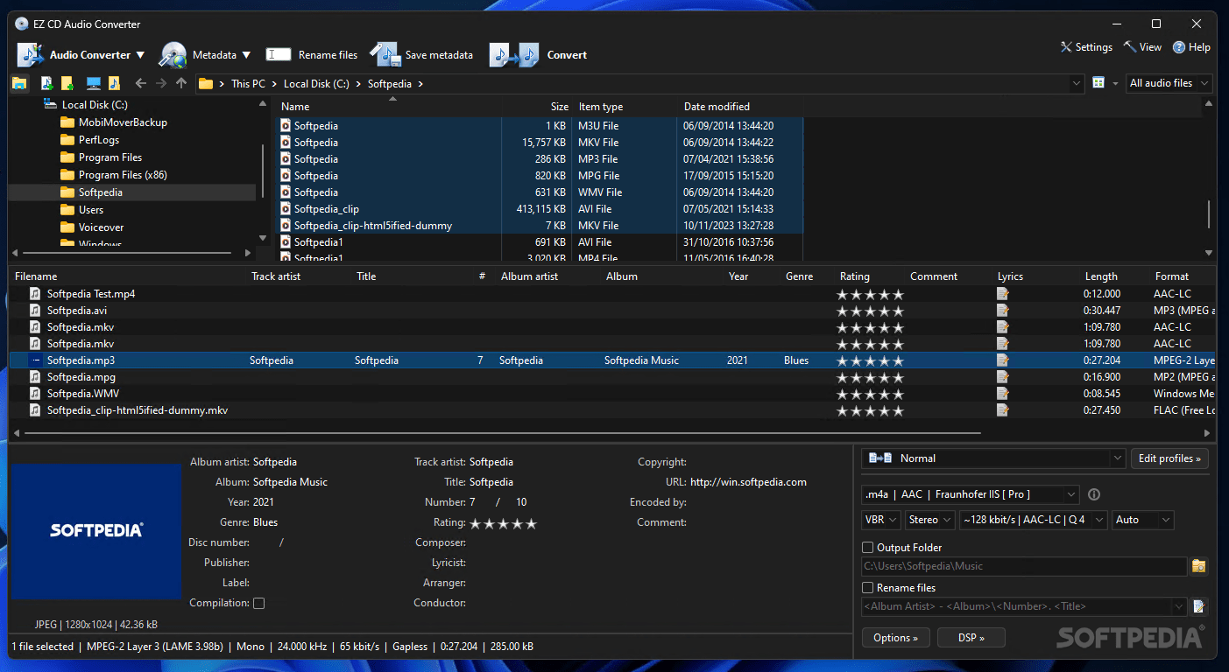Click the Save metadata toolbar icon
The width and height of the screenshot is (1229, 672).
coord(385,55)
